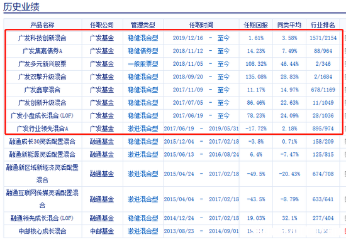This screenshot has height=242, width=346.
Task: Click the 46.44% category average value
Action: [289, 64]
